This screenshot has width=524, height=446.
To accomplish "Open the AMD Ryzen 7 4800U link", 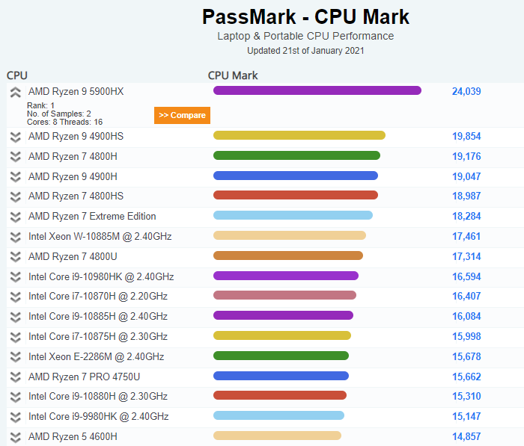I will point(73,256).
